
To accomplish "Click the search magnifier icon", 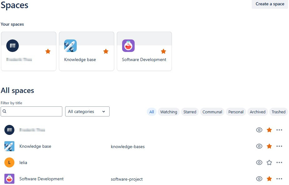I will pos(4,111).
